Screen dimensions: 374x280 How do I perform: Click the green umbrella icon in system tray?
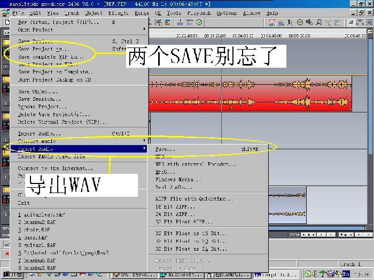point(323,274)
